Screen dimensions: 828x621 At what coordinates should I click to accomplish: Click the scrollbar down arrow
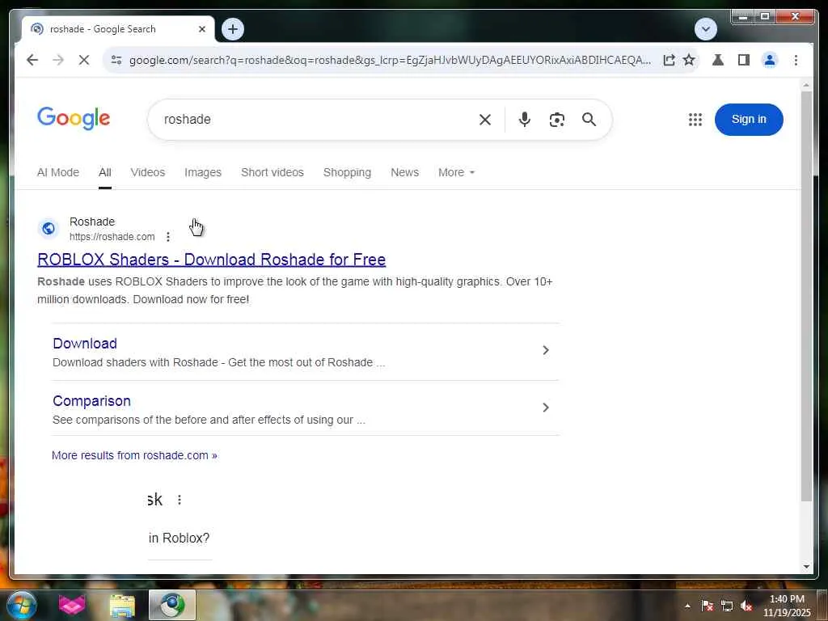[806, 567]
